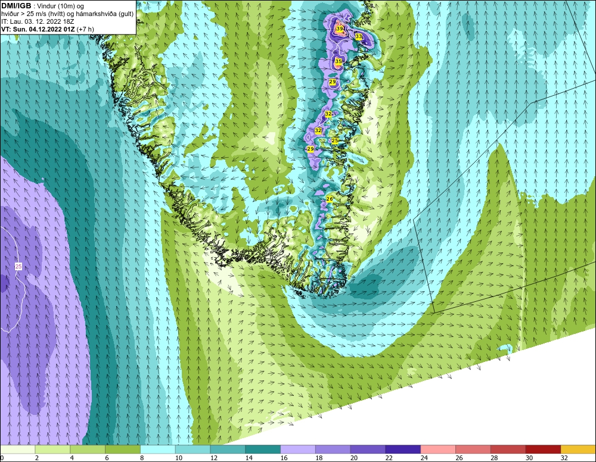
Task: Click the yellow 33 gust label
Action: [359, 36]
